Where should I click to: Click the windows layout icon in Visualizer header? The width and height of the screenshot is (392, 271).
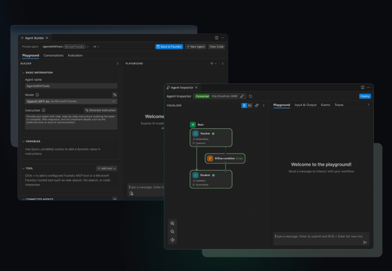pyautogui.click(x=257, y=106)
